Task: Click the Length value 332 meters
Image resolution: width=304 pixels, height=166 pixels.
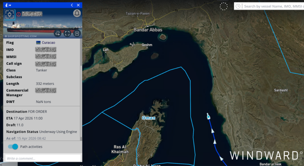Action: click(x=45, y=84)
